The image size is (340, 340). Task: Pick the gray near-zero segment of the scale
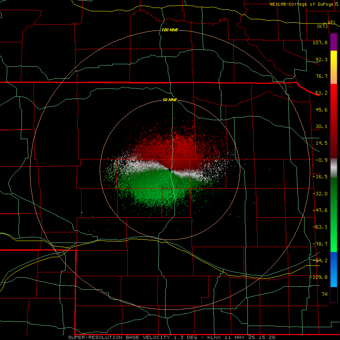(334, 168)
